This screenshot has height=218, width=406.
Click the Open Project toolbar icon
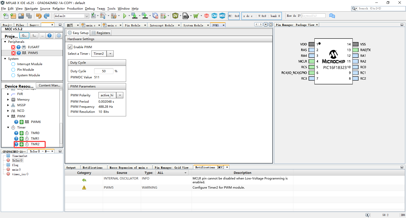(21, 16)
